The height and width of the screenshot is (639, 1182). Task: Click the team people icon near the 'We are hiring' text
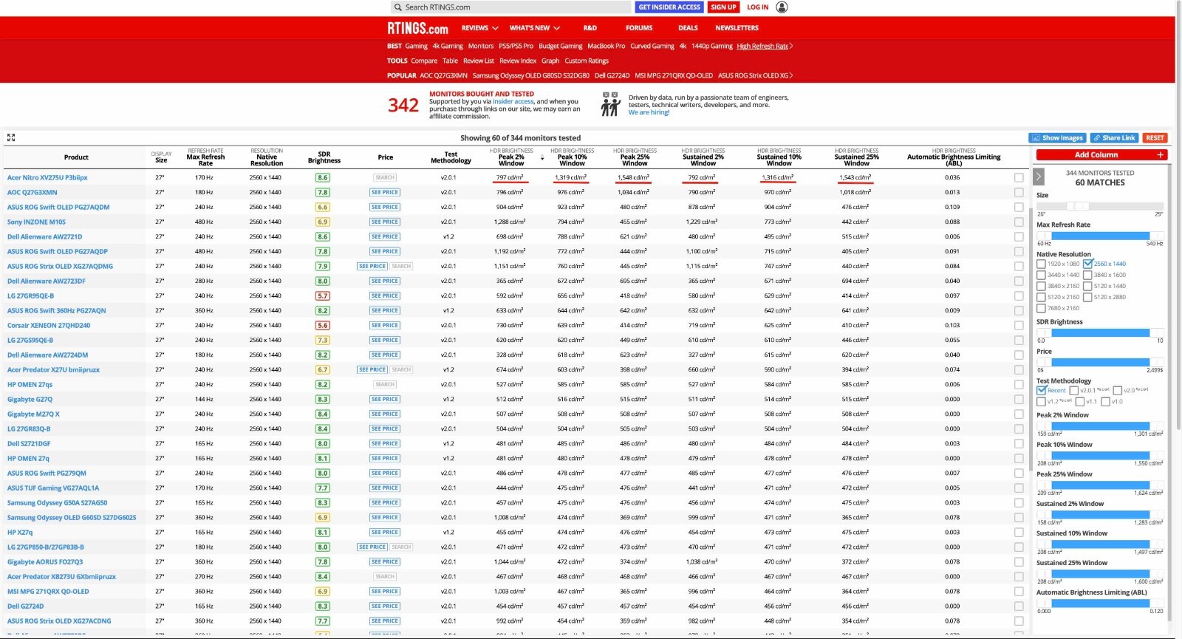[610, 104]
